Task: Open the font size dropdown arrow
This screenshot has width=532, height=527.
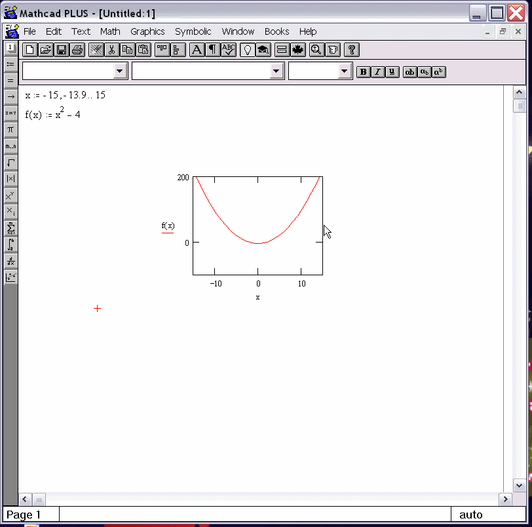Action: (345, 71)
